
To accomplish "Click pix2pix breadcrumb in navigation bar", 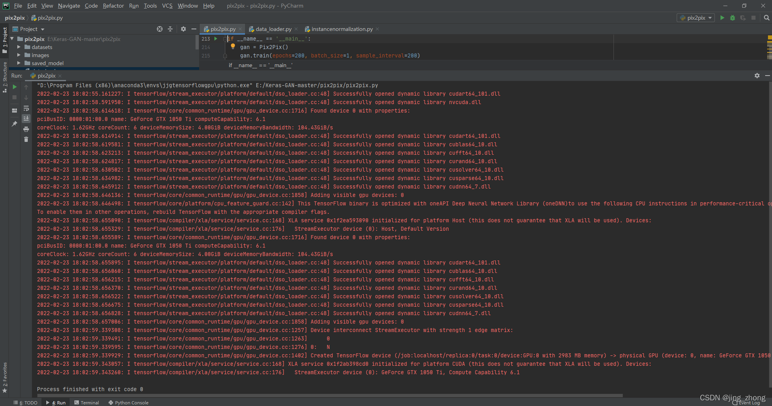I will coord(15,18).
